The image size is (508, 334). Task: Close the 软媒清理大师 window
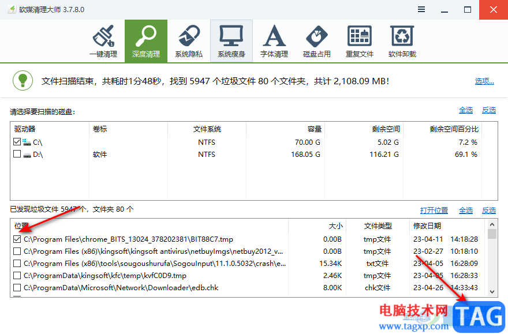(494, 9)
